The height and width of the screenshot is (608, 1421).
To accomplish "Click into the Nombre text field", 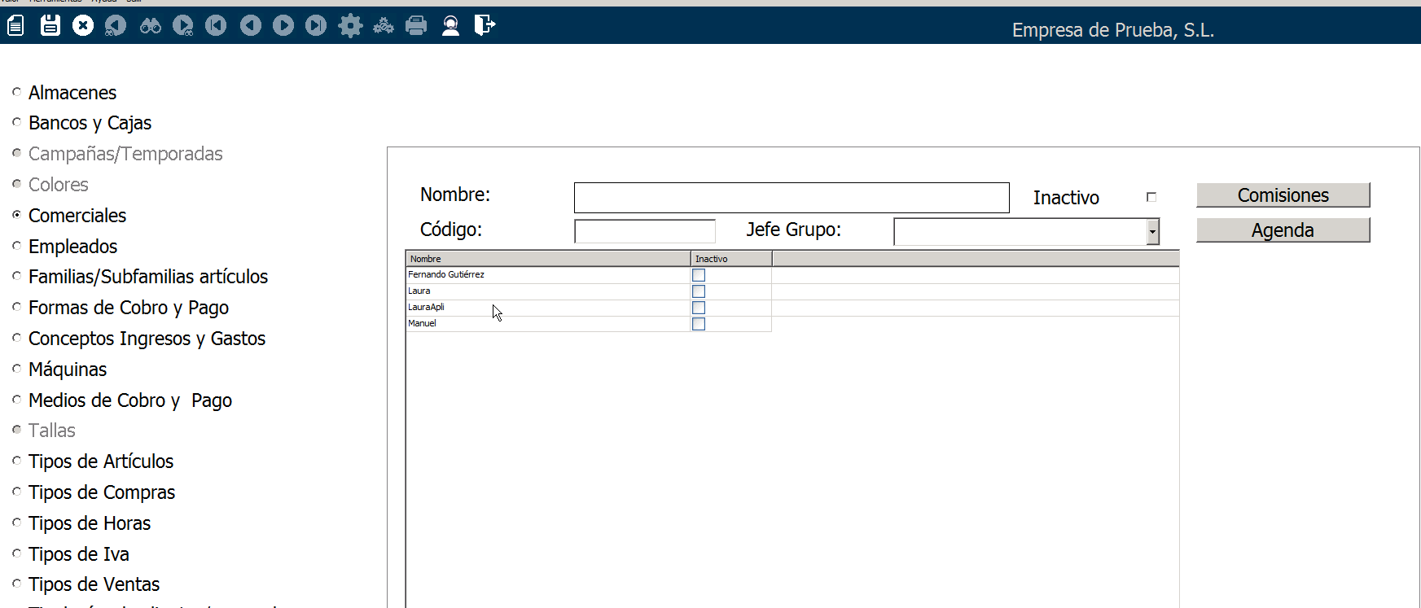I will coord(791,198).
